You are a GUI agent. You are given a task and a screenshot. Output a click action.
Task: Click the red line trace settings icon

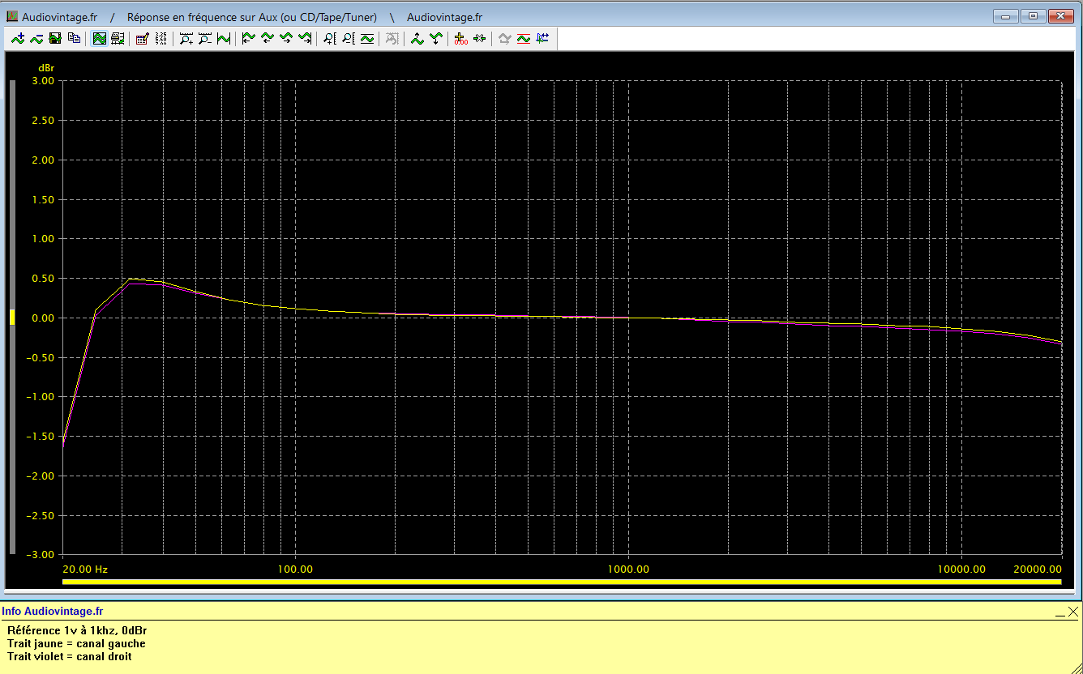[523, 38]
